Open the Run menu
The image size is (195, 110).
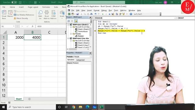coord(110,10)
